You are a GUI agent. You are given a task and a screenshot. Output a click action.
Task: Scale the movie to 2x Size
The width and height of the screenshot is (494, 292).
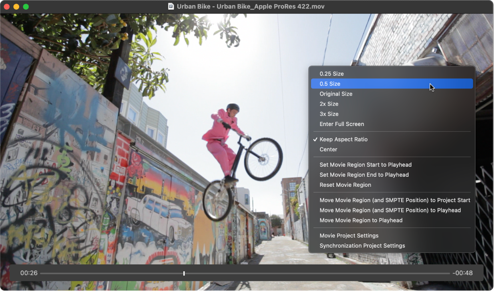coord(329,104)
